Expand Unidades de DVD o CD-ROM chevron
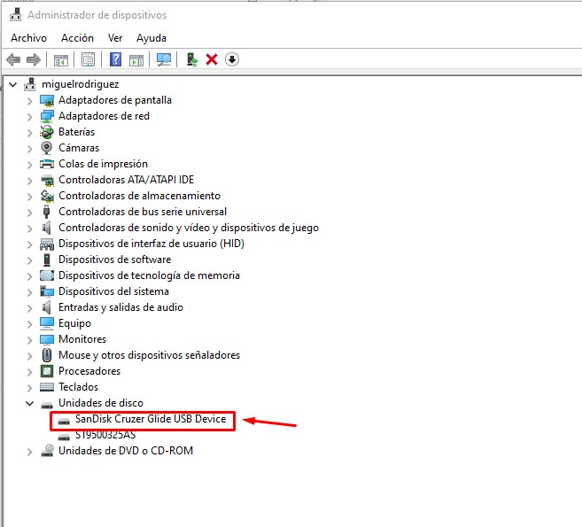The image size is (582, 527). [x=30, y=452]
